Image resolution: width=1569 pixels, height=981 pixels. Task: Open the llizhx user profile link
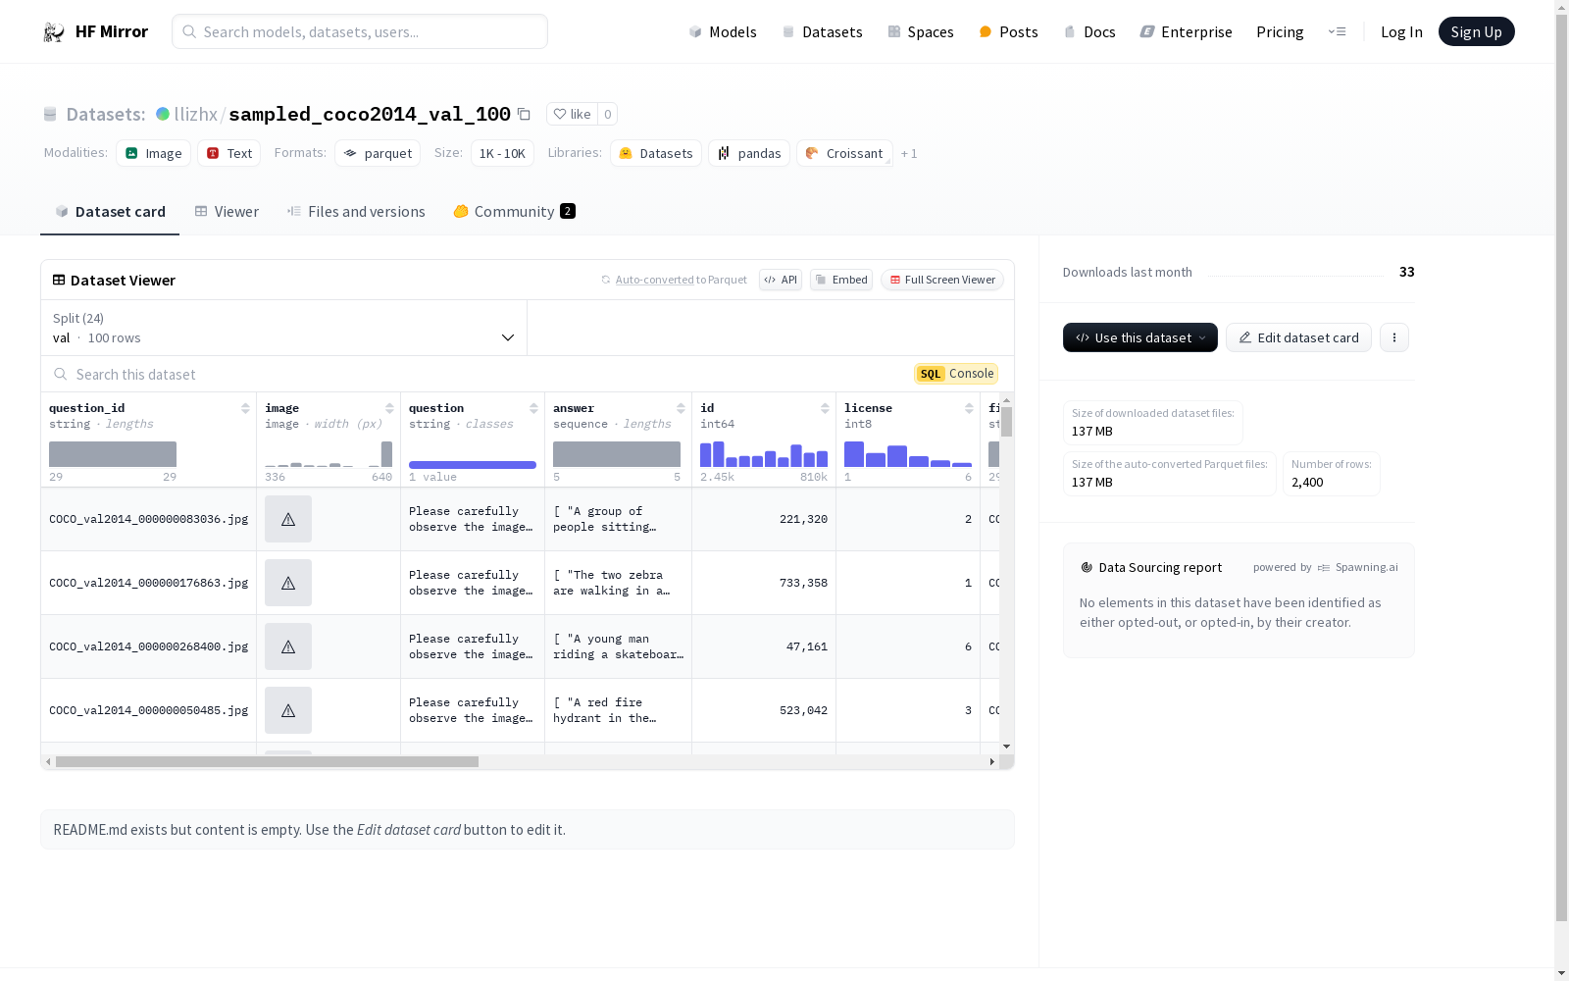(196, 115)
